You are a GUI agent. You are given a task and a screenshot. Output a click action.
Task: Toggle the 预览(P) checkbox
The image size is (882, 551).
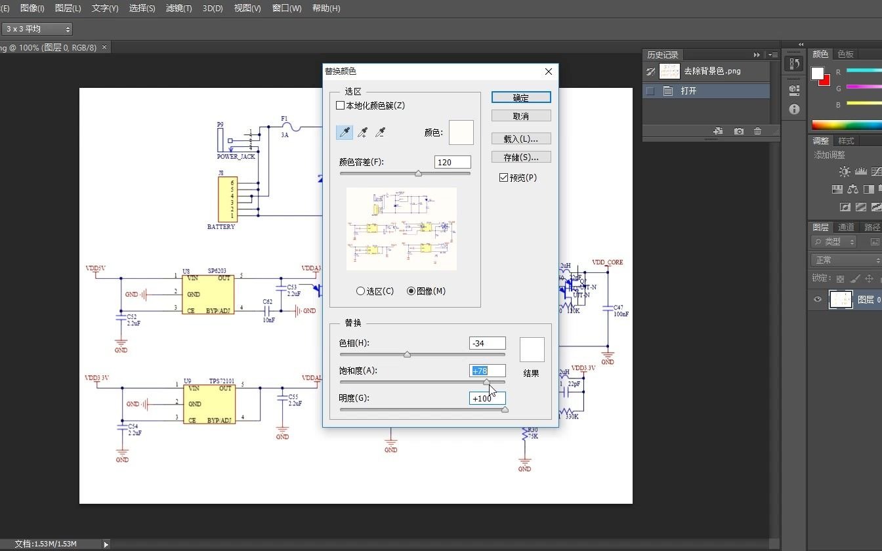(x=503, y=177)
